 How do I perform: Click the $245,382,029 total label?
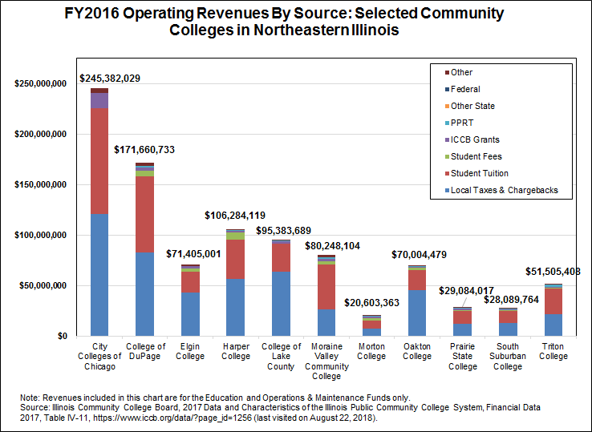click(110, 79)
